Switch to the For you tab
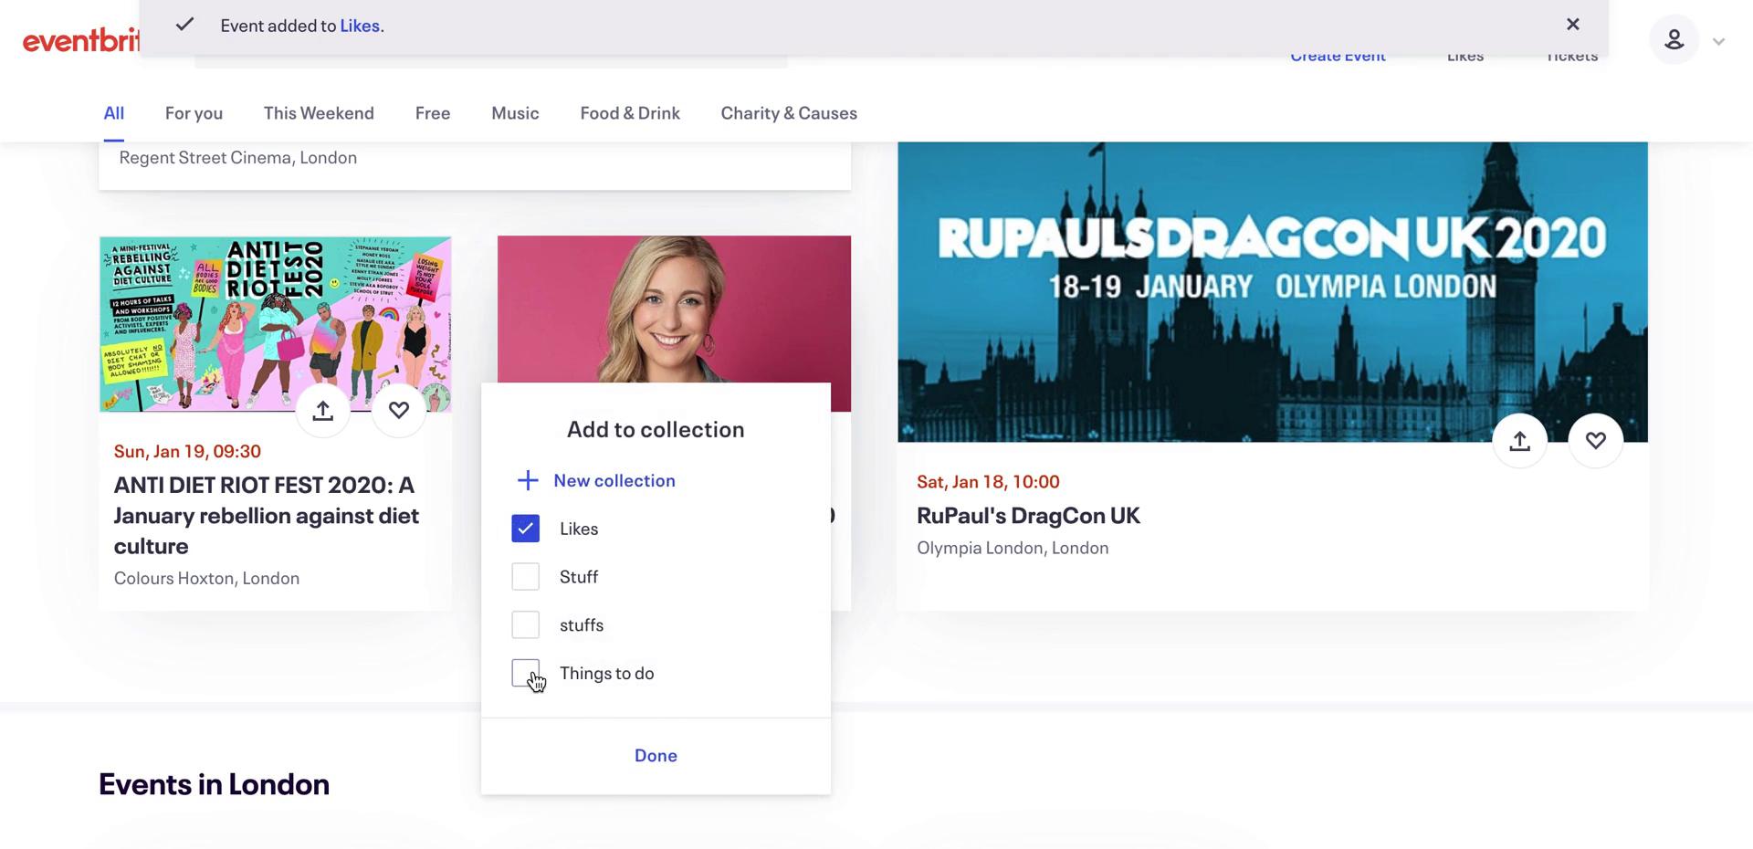The height and width of the screenshot is (849, 1753). (194, 113)
